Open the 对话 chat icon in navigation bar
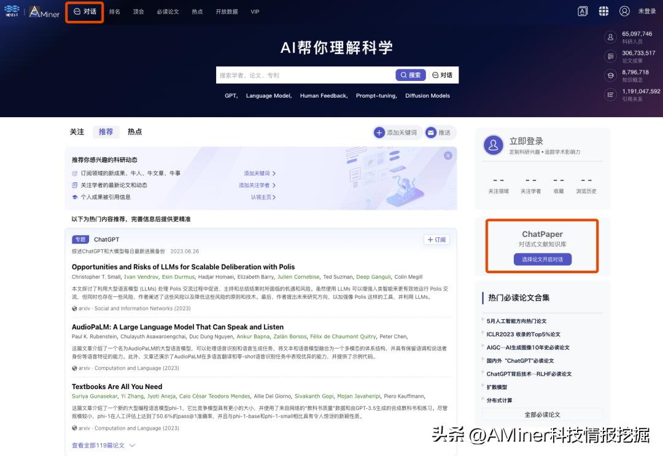 pyautogui.click(x=77, y=11)
